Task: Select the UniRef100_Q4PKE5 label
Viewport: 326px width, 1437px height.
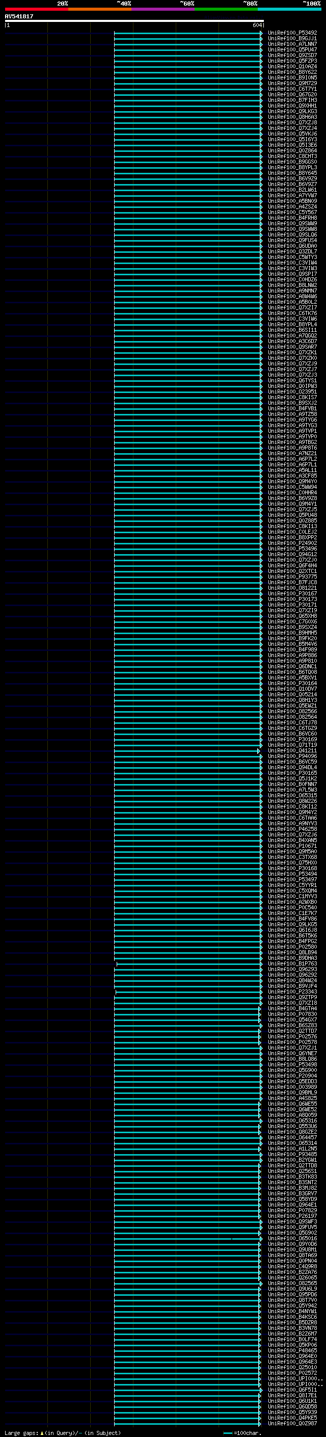Action: (x=292, y=1418)
